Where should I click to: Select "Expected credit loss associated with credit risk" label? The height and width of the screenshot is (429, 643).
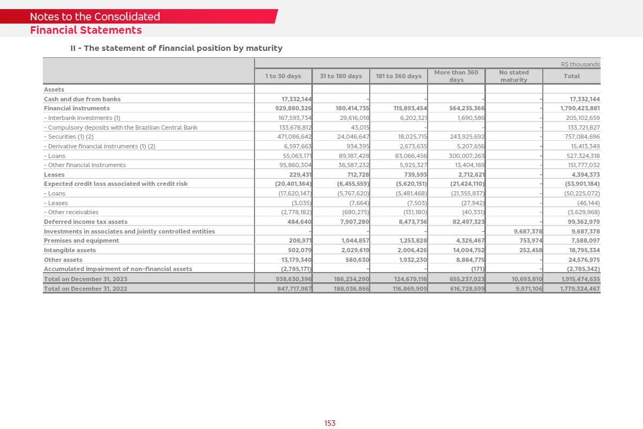[116, 184]
